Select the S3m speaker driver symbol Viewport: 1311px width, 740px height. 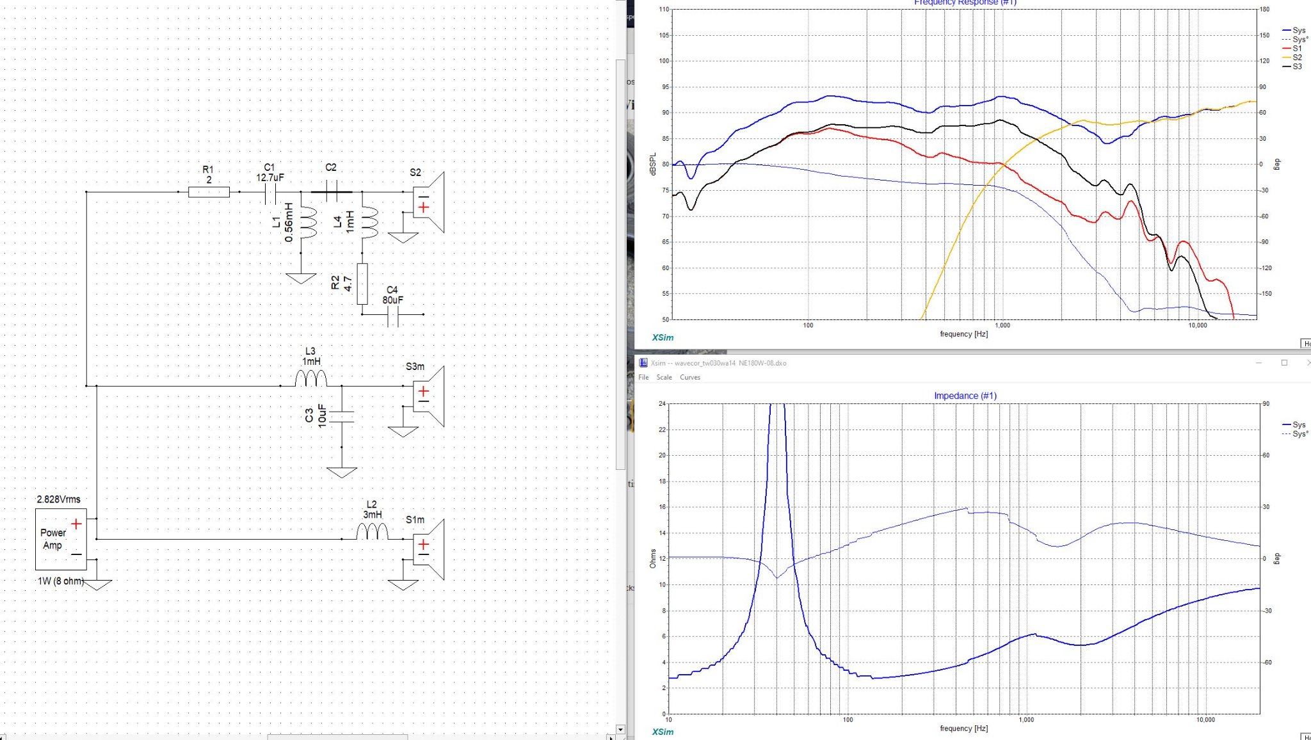click(x=428, y=396)
